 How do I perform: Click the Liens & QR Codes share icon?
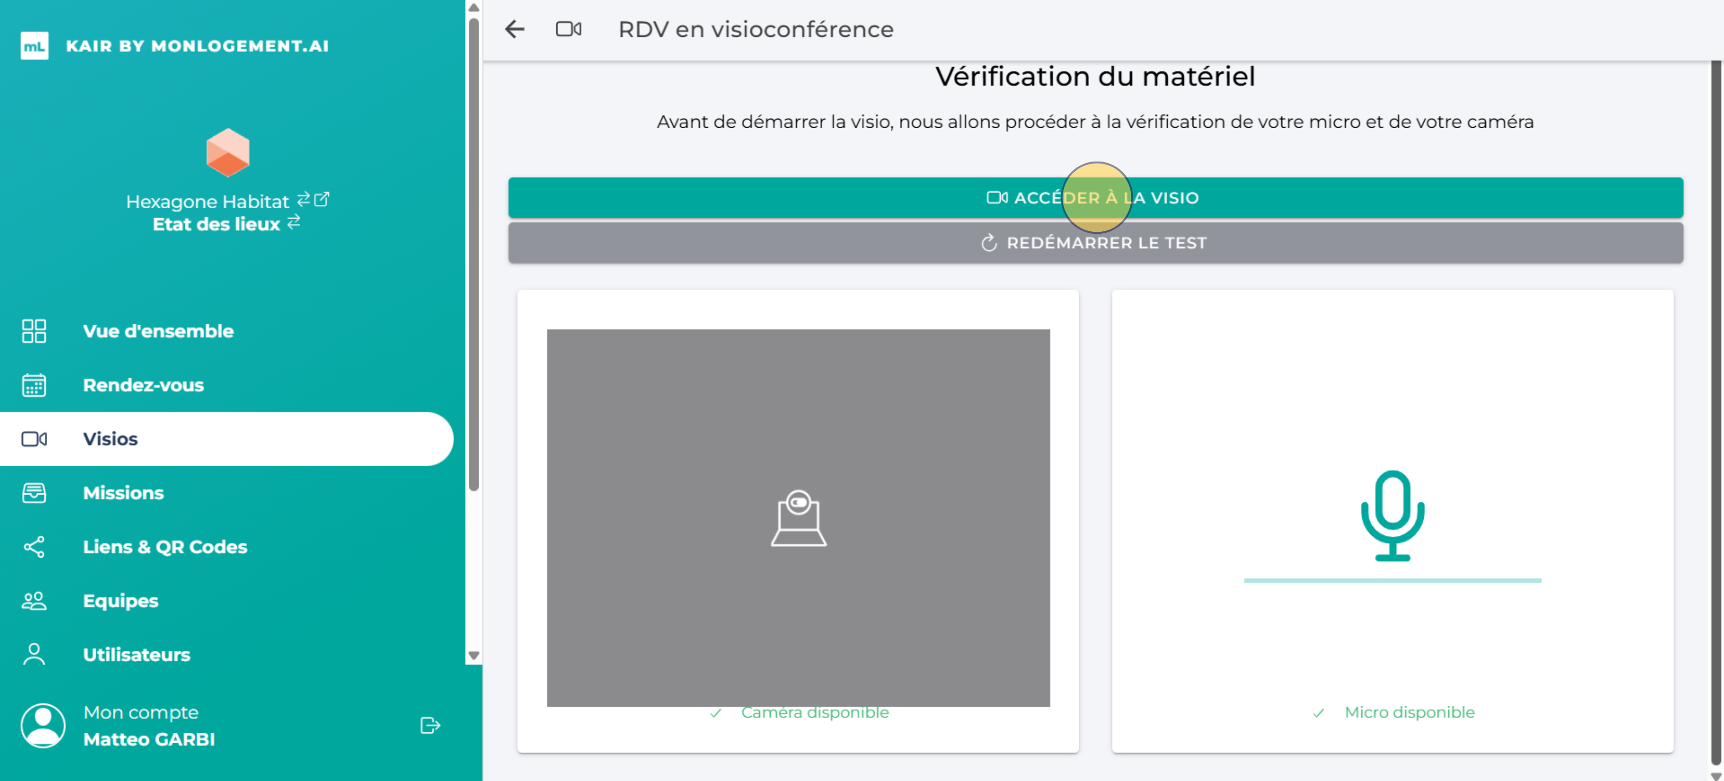click(34, 547)
